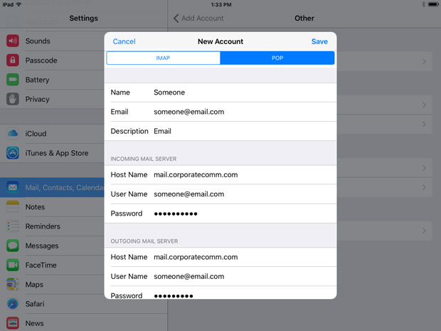Edit the Description field
This screenshot has height=331, width=441.
point(220,131)
